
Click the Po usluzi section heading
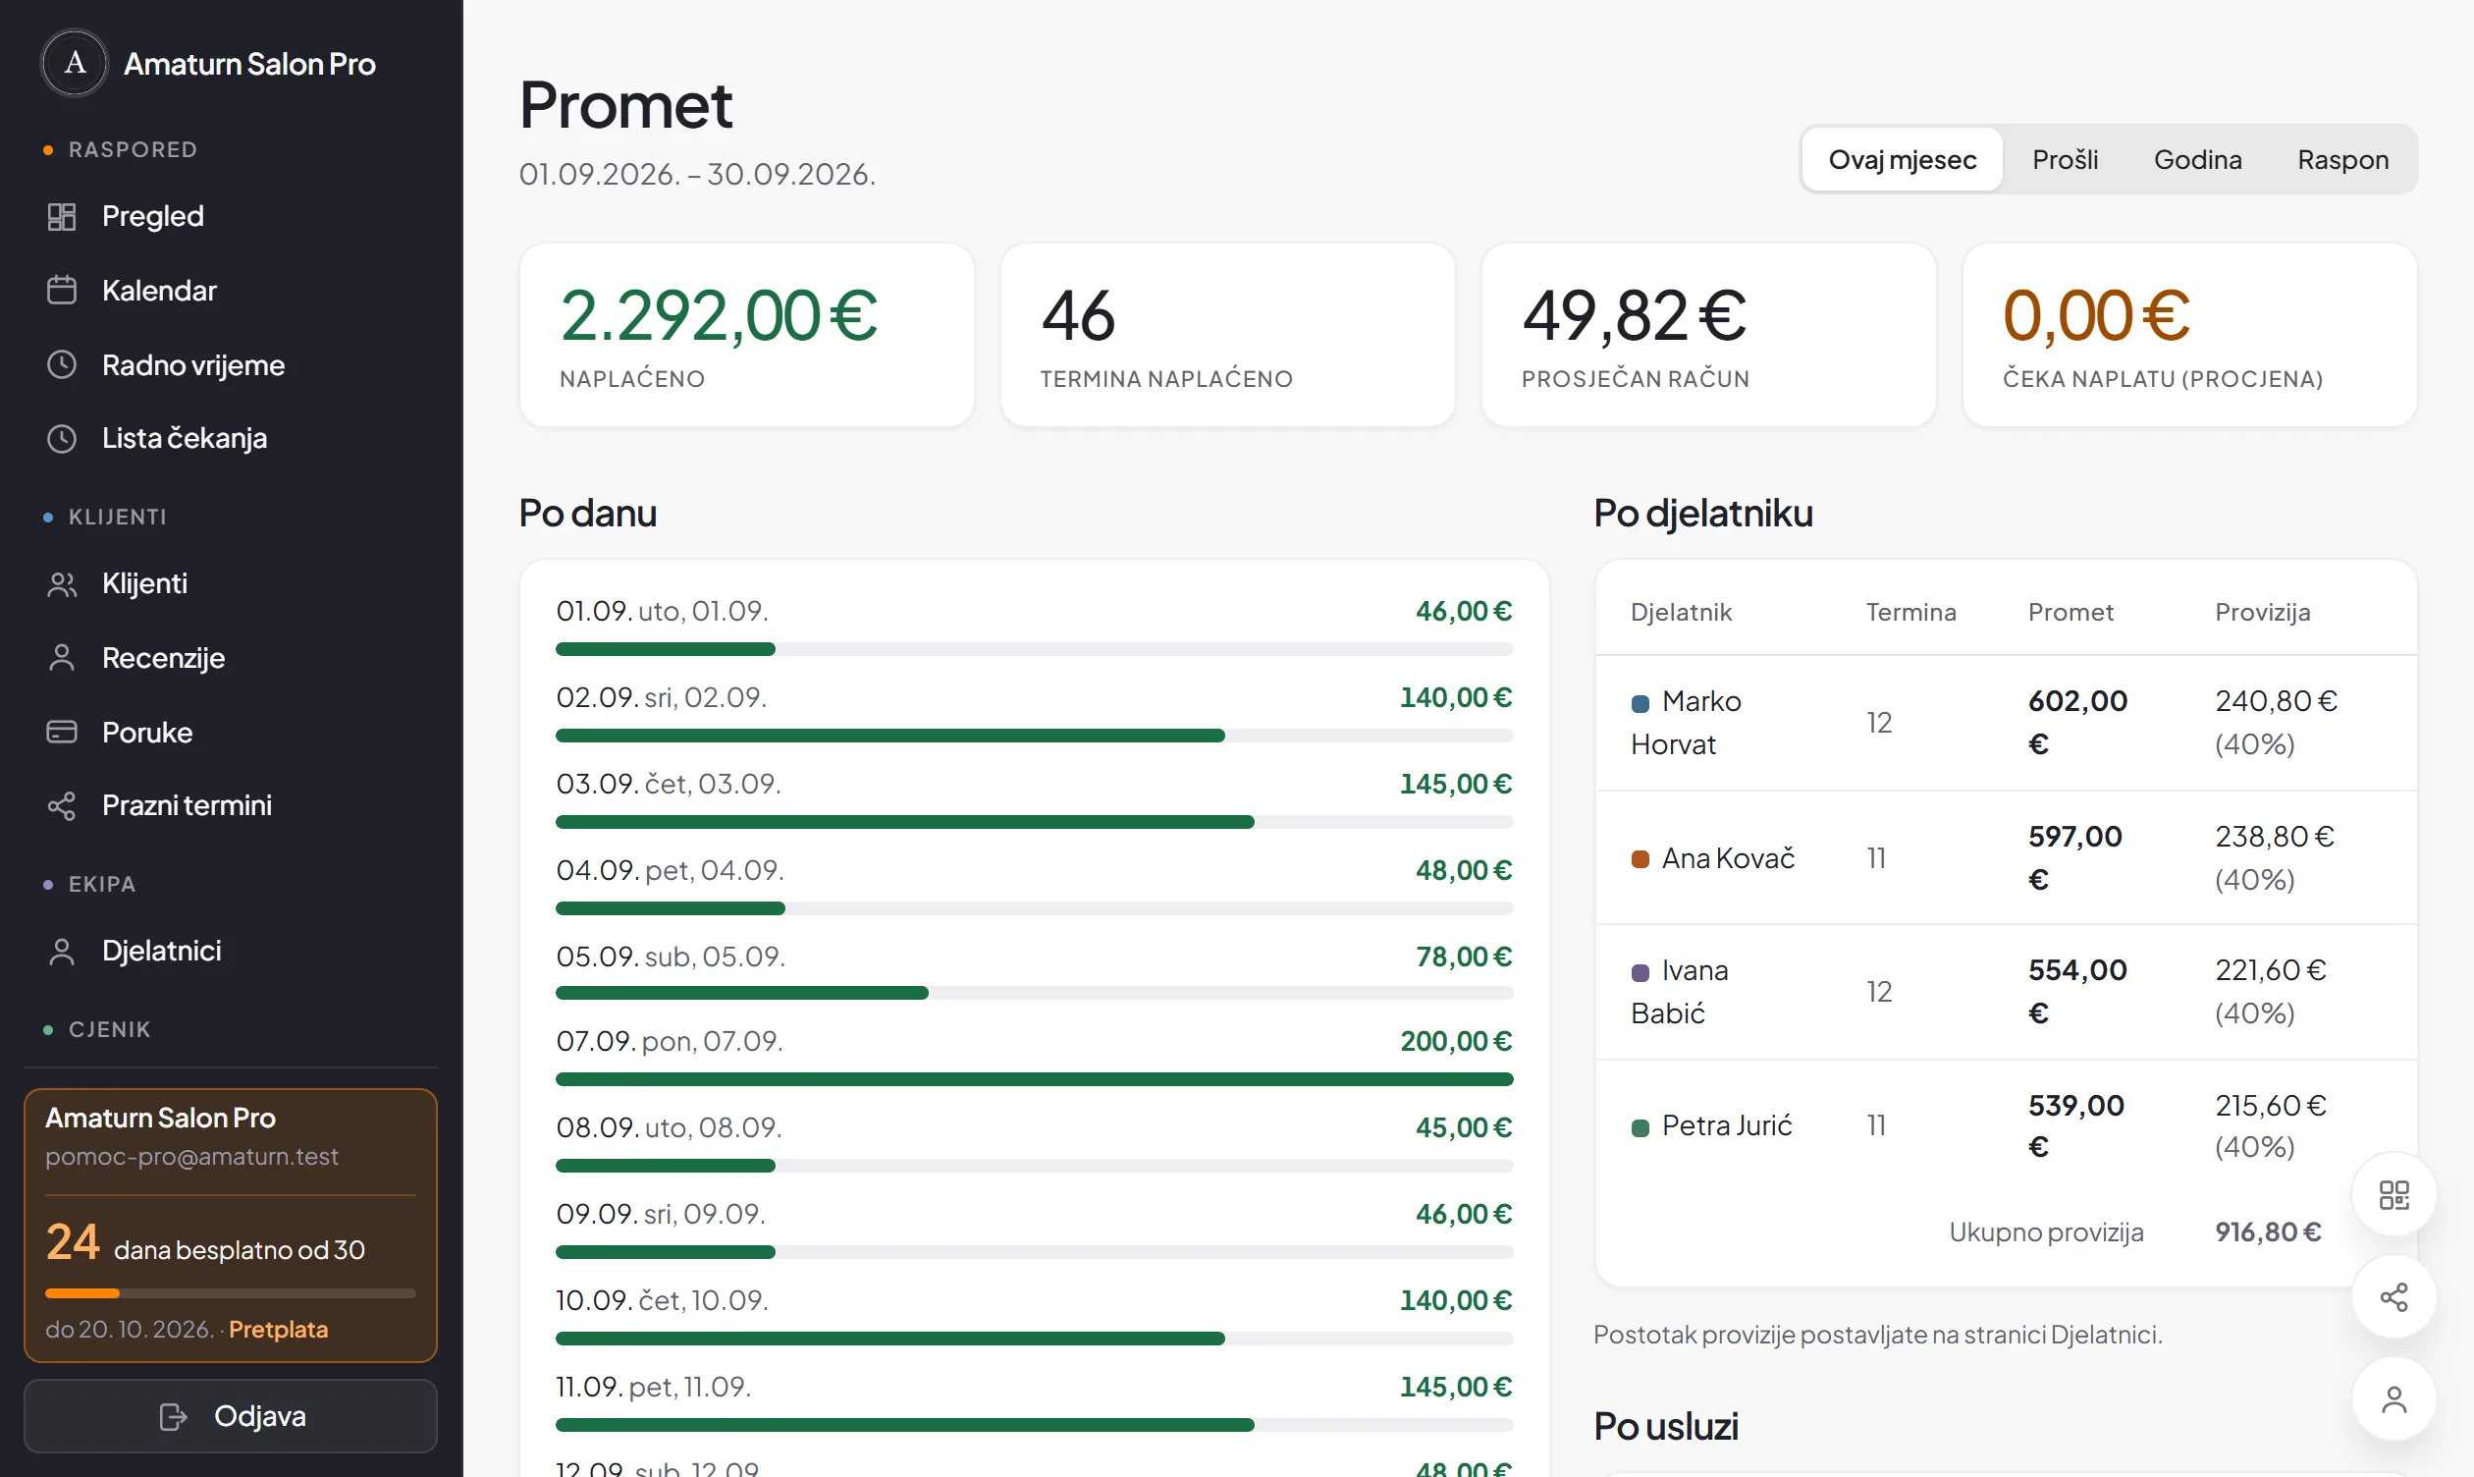pyautogui.click(x=1665, y=1426)
